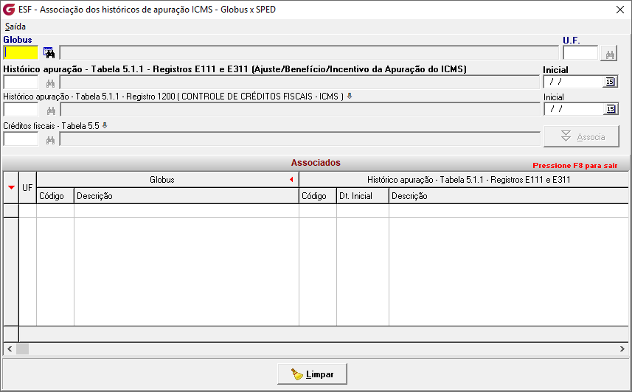This screenshot has width=632, height=392.
Task: Click the red left-arrow in the Globus header
Action: (x=291, y=180)
